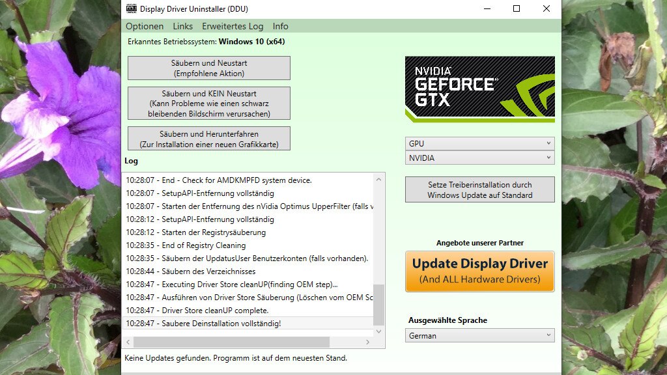667x375 pixels.
Task: Click 'Erkanntes Betriebssystem: Windows 10 (x64)' text
Action: pyautogui.click(x=206, y=42)
